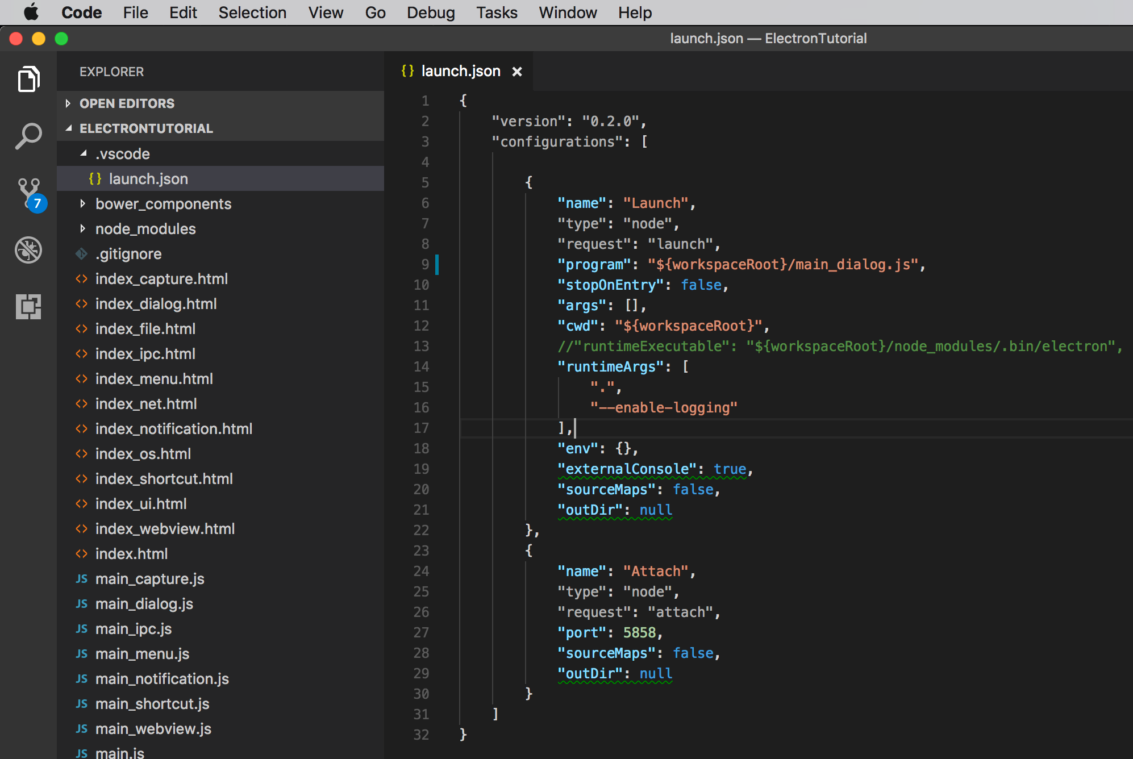Image resolution: width=1133 pixels, height=759 pixels.
Task: Click the EXPLORER panel title
Action: pyautogui.click(x=111, y=72)
